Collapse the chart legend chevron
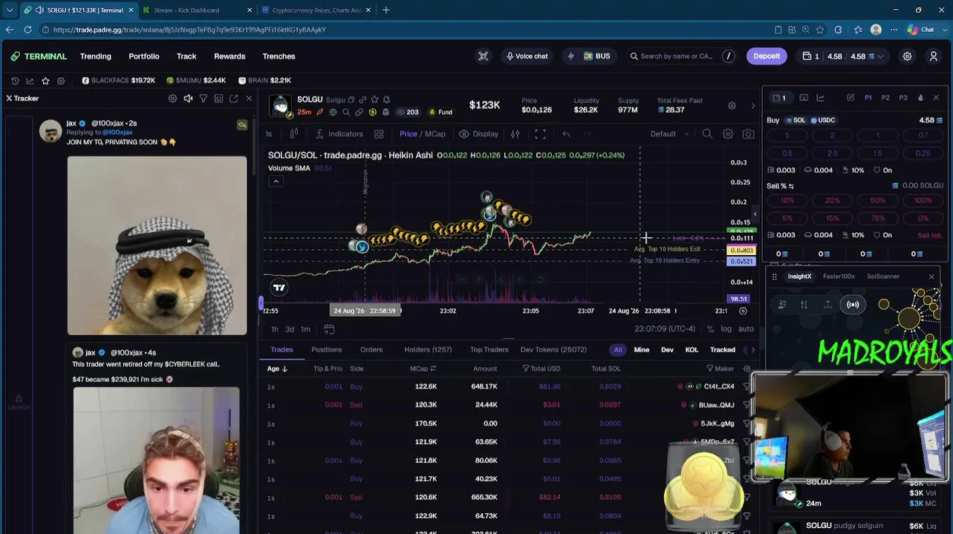The image size is (953, 534). [x=276, y=182]
